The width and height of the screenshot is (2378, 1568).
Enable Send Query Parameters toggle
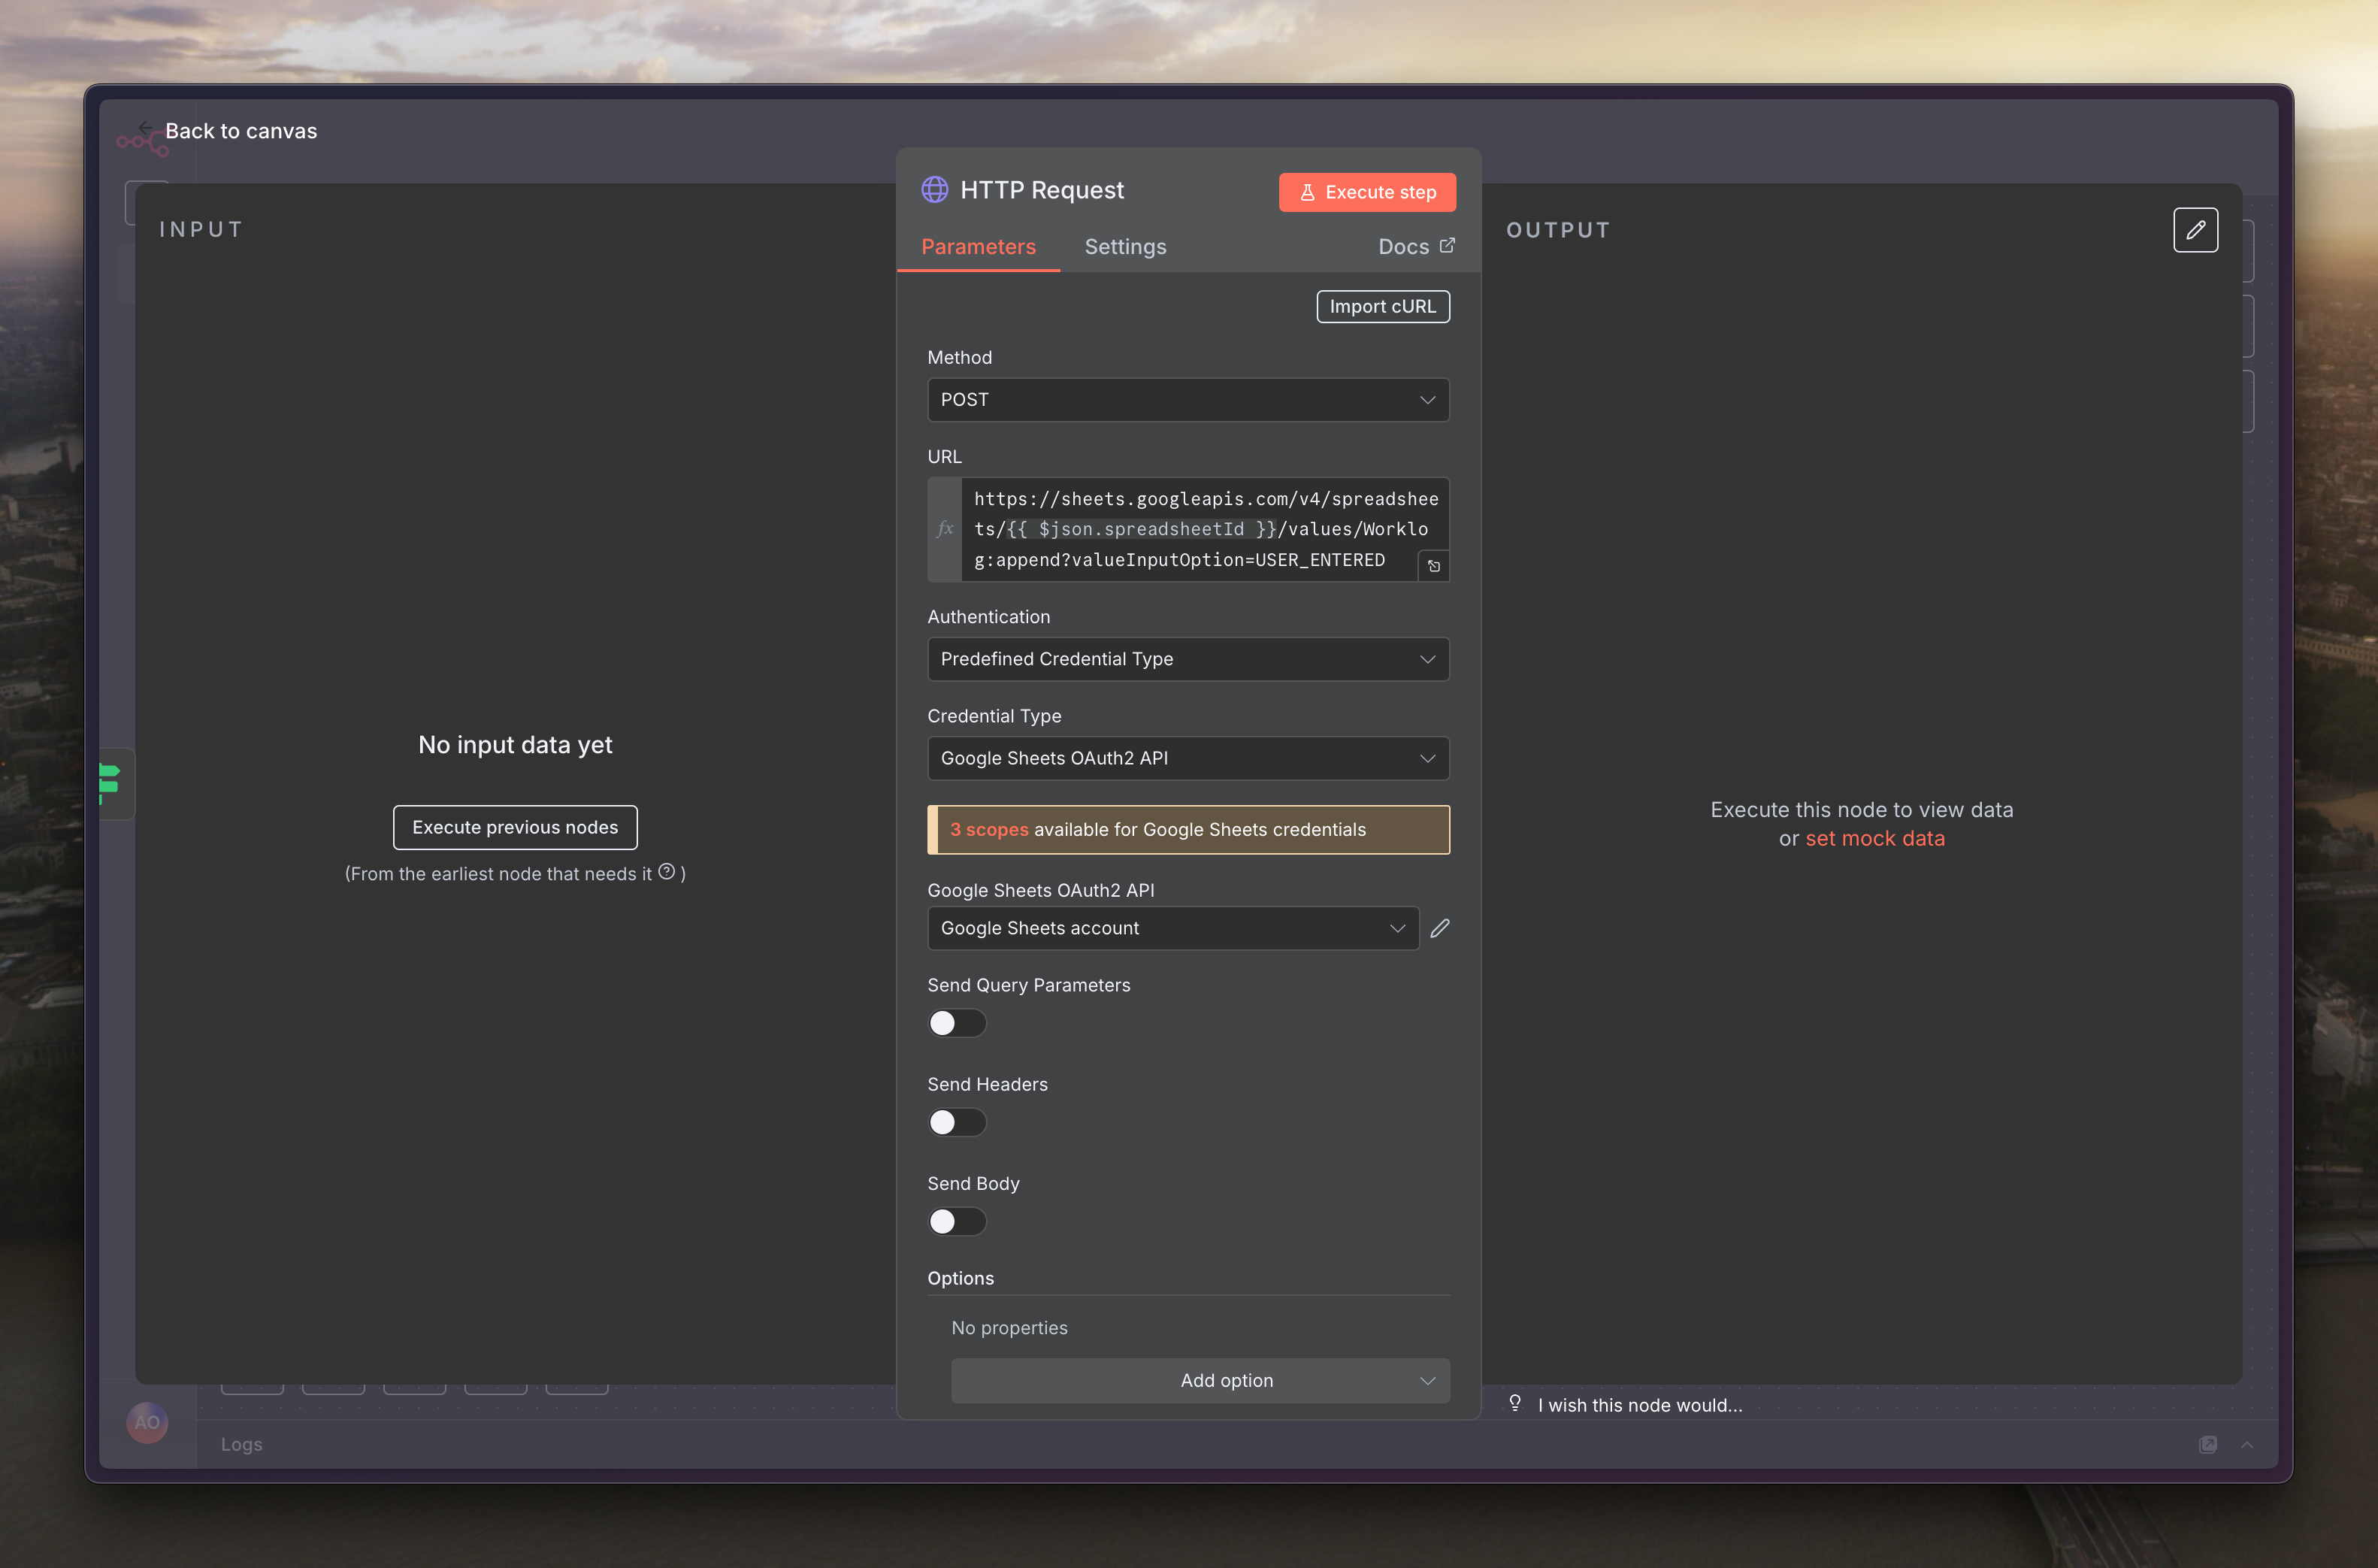click(x=957, y=1023)
